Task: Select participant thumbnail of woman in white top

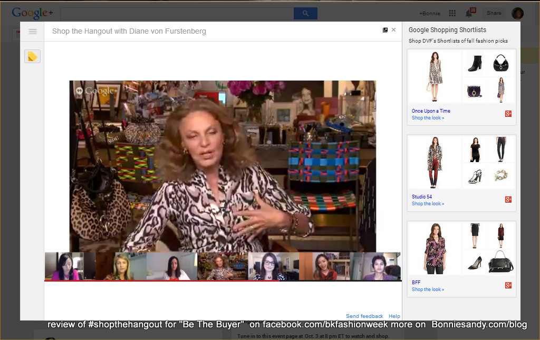Action: (172, 266)
